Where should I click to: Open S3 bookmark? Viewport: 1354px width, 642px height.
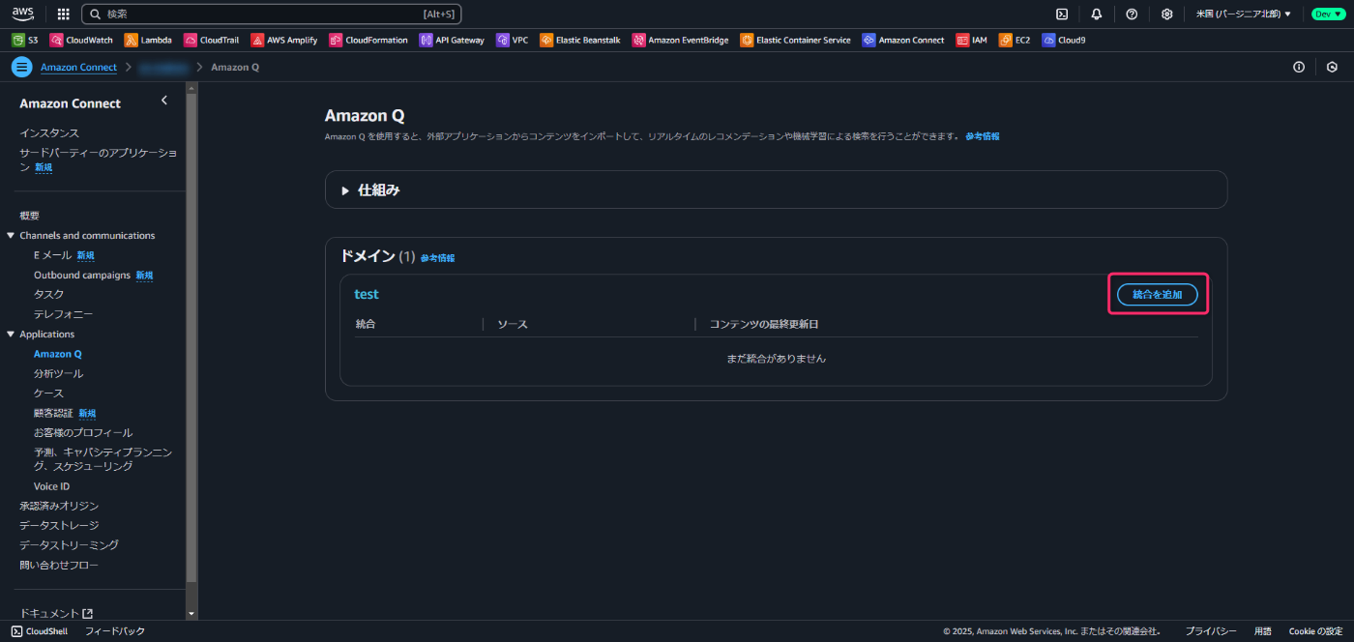pos(25,41)
